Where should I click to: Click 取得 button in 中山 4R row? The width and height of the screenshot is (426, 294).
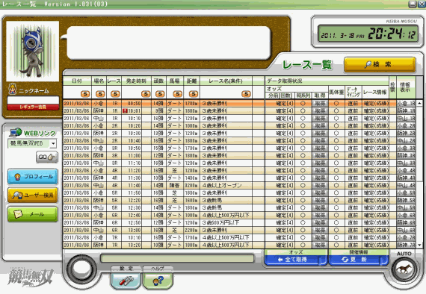320,185
